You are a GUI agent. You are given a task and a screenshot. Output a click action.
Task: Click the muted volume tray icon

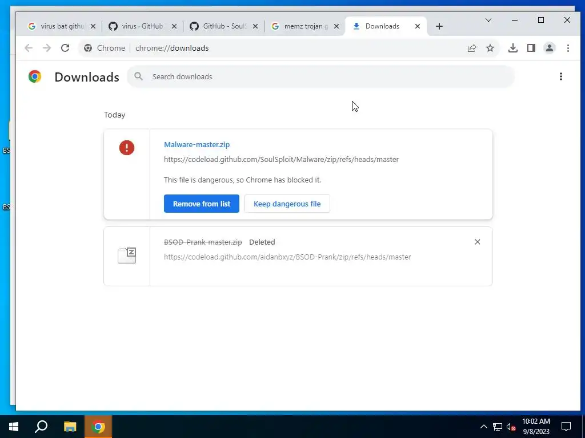[511, 427]
